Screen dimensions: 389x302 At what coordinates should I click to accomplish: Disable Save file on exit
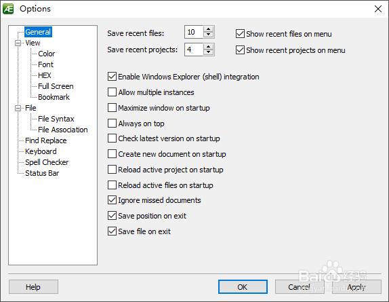(x=112, y=231)
